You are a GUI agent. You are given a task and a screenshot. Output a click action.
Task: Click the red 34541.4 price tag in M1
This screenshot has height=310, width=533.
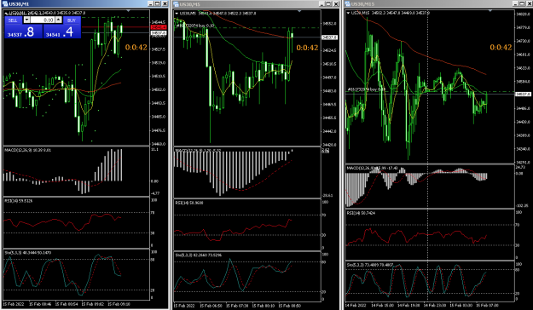[159, 27]
